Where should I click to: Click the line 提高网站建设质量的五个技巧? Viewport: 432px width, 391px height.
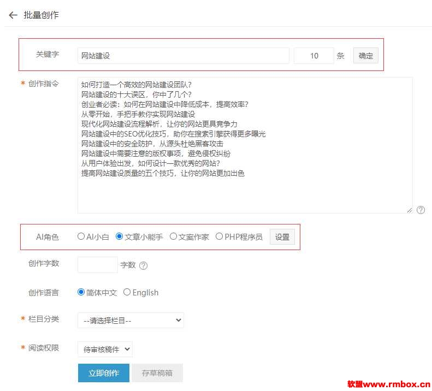163,173
